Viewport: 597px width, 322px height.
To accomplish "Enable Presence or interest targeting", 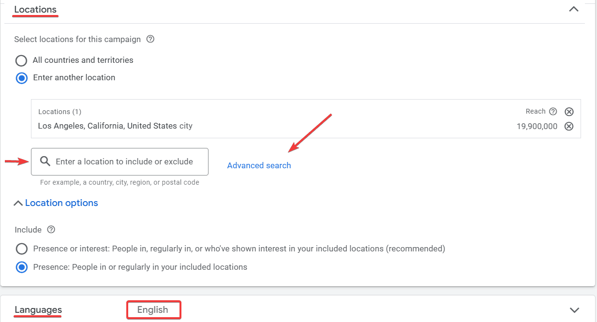I will pos(21,249).
